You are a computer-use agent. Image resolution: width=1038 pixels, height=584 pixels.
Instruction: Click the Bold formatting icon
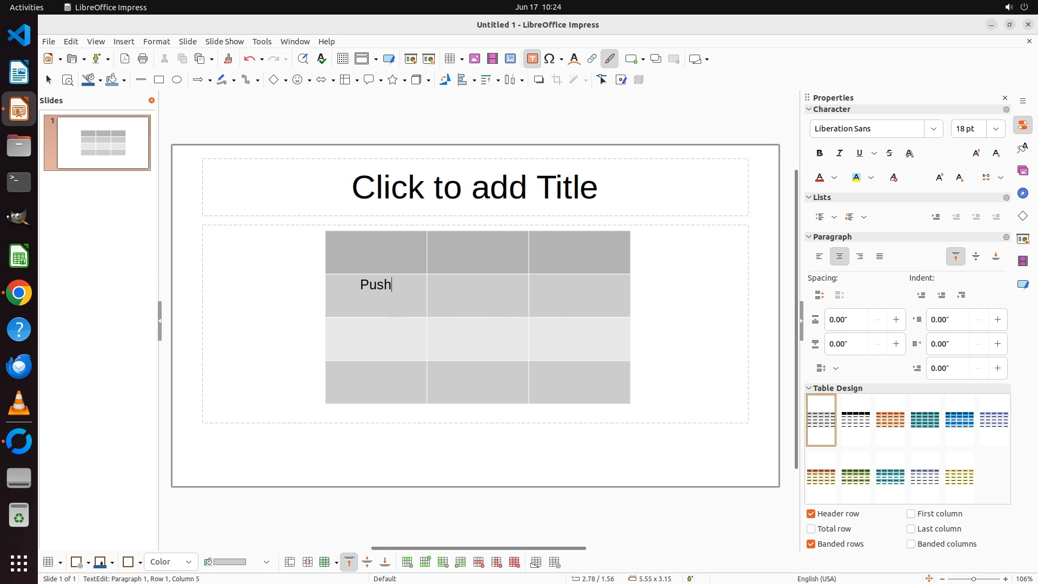820,154
